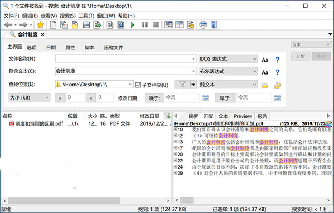Open help question mark for 文件名称 row
The image size is (334, 213).
(277, 60)
